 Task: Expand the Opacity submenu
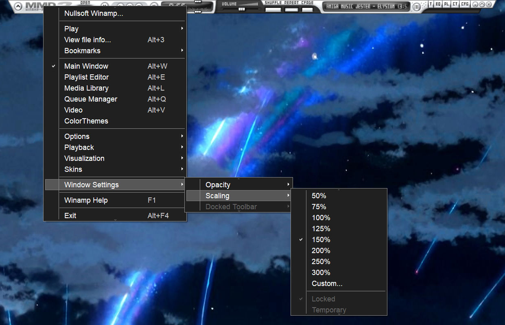click(x=239, y=184)
